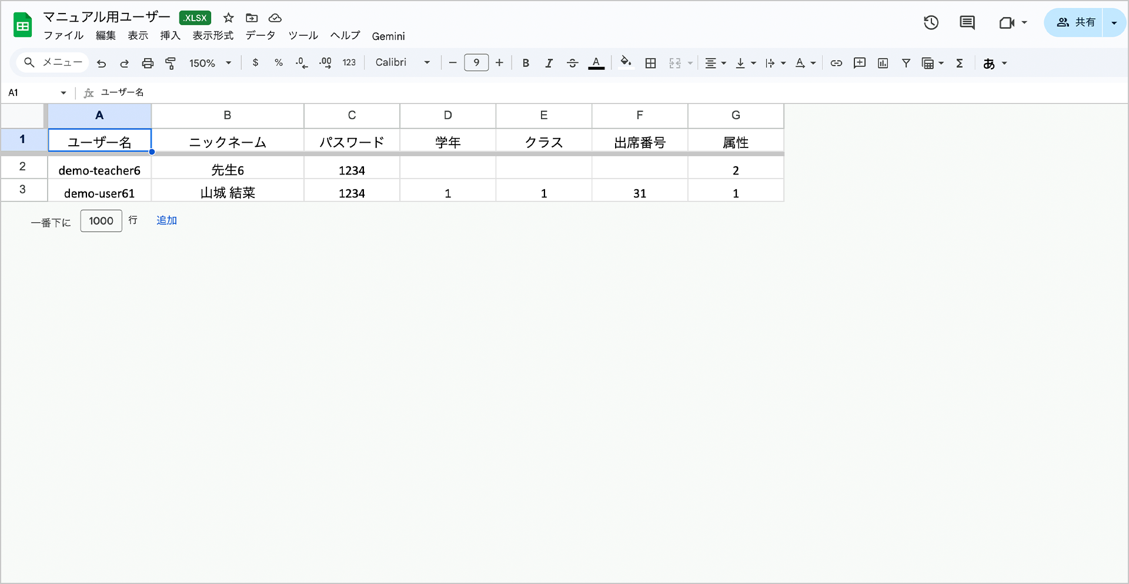This screenshot has width=1129, height=584.
Task: Click the undo arrow icon
Action: pos(101,63)
